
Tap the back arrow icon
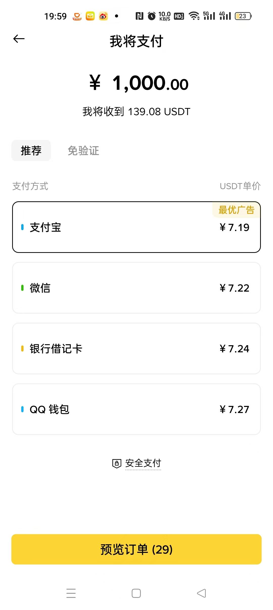tap(19, 39)
